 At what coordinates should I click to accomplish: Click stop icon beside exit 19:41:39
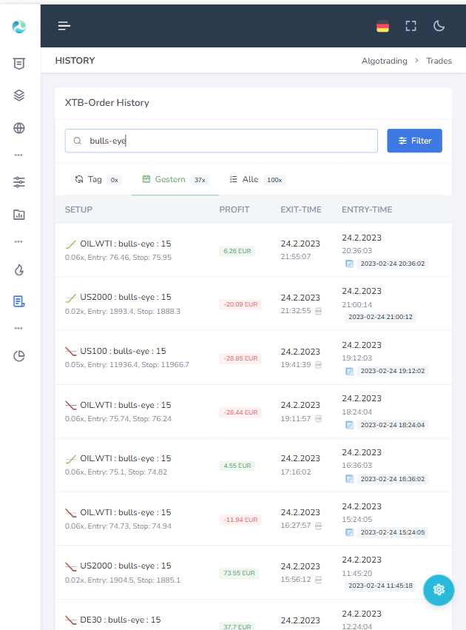pyautogui.click(x=318, y=365)
